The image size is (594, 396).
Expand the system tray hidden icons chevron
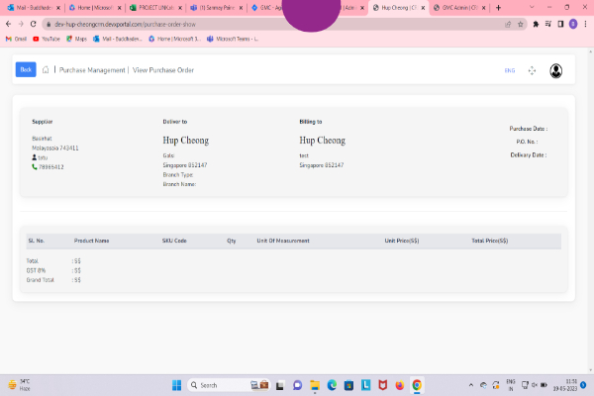click(471, 385)
